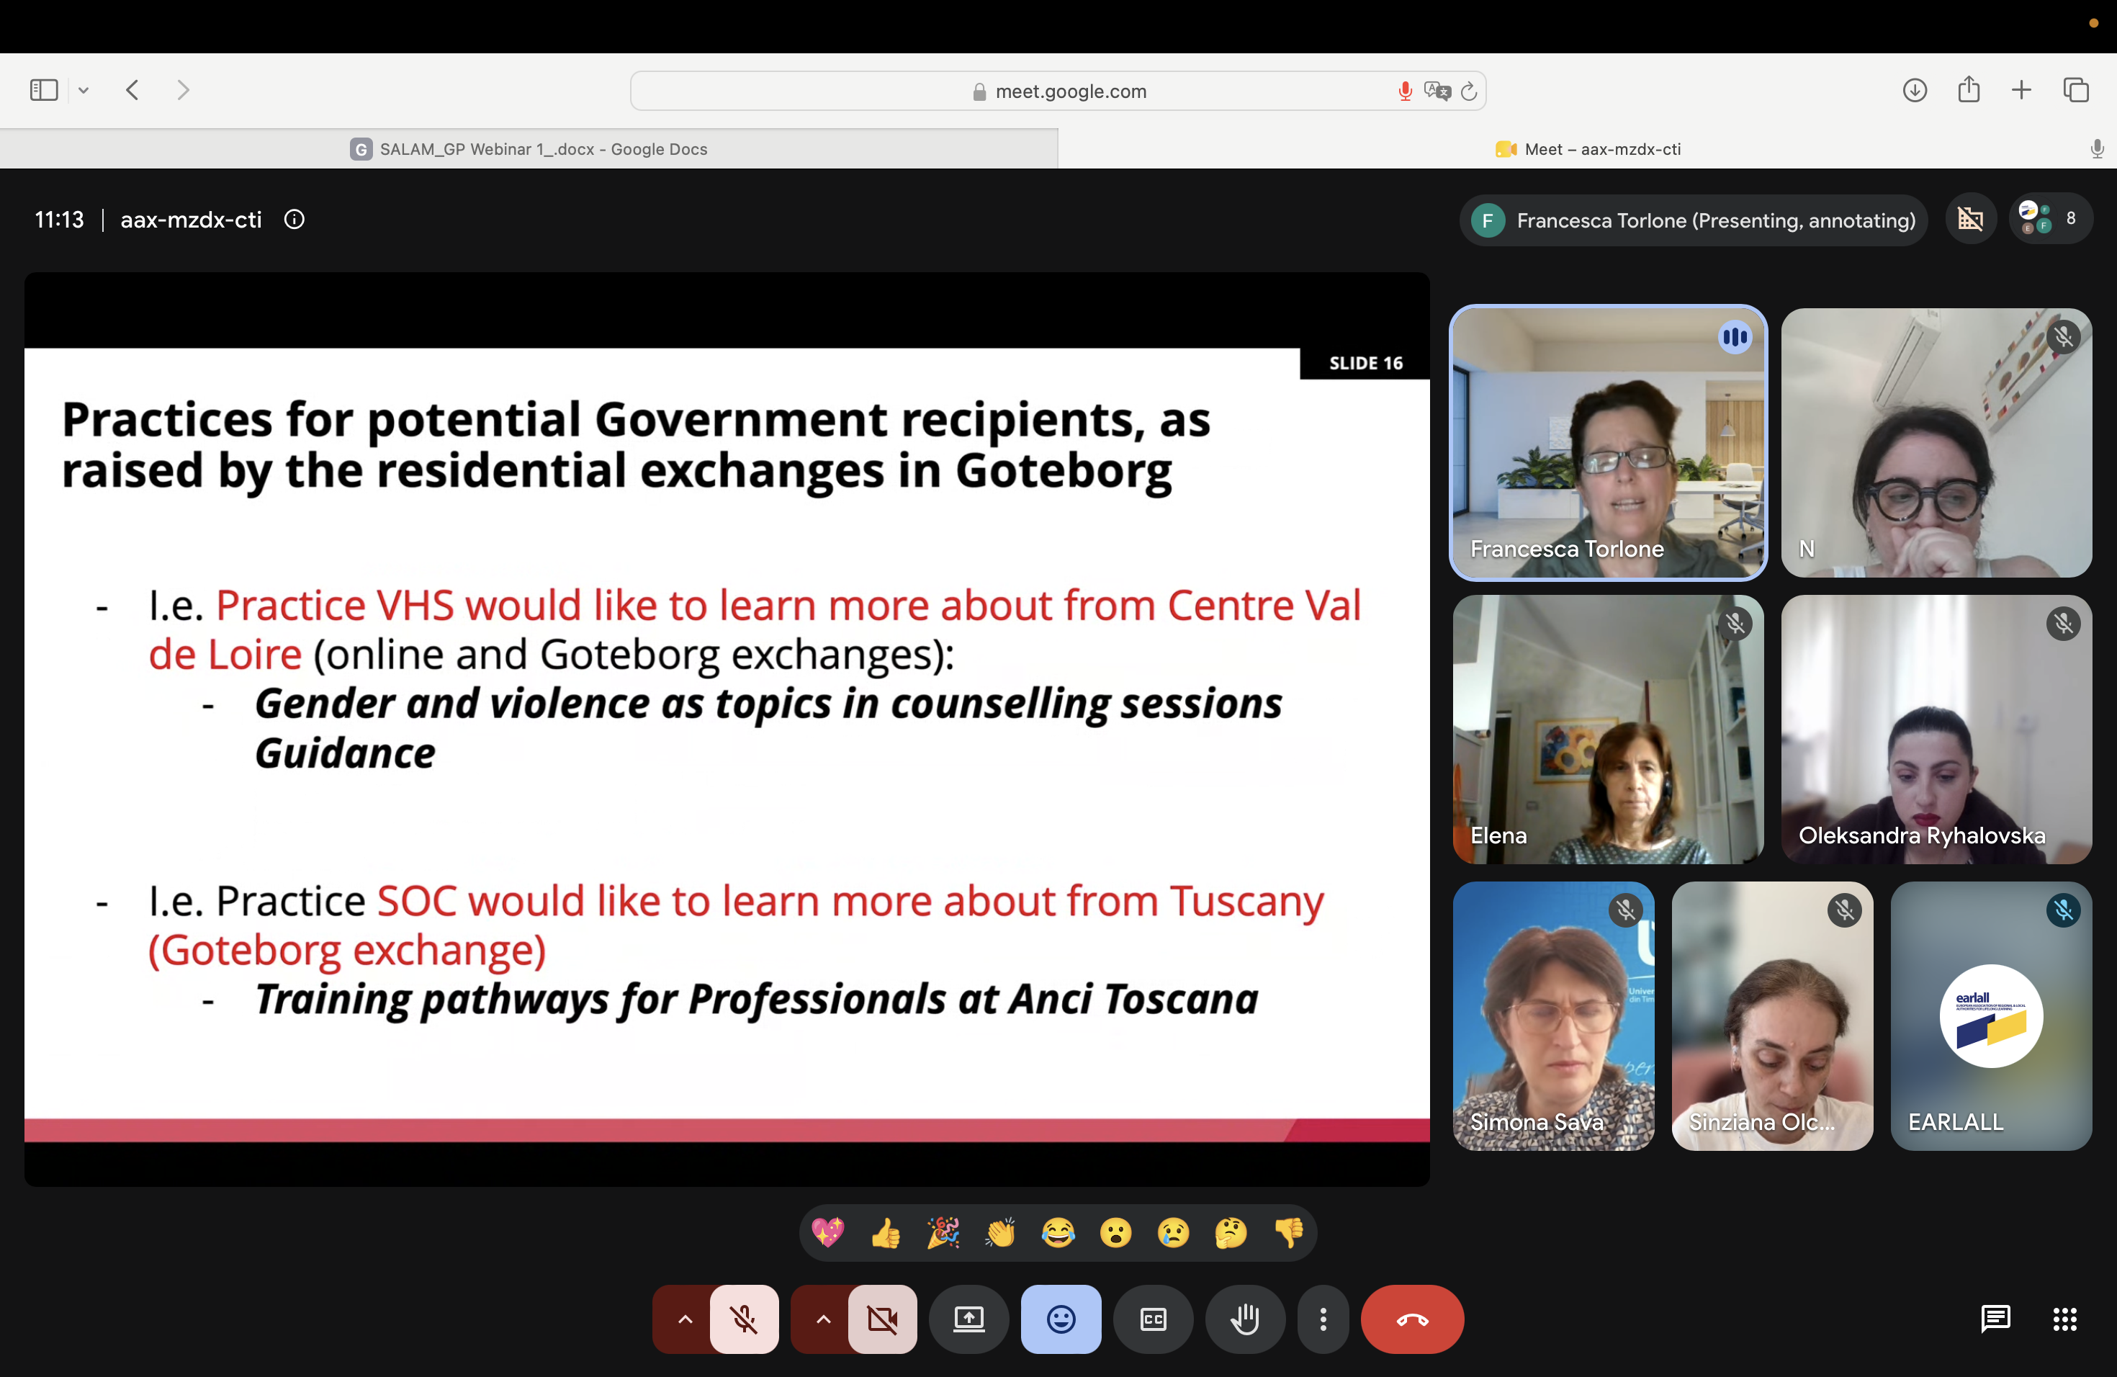The width and height of the screenshot is (2117, 1377).
Task: Open the sidebar options dropdown arrow
Action: (x=84, y=90)
